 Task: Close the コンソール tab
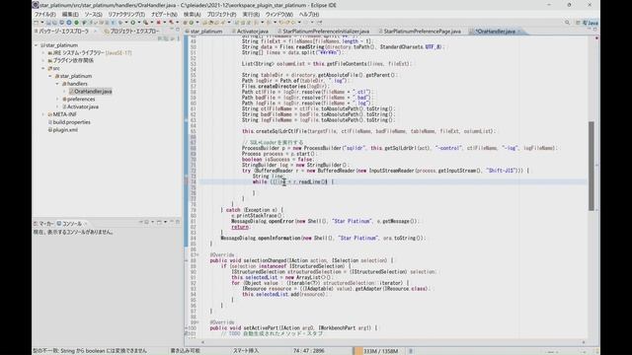tap(86, 224)
